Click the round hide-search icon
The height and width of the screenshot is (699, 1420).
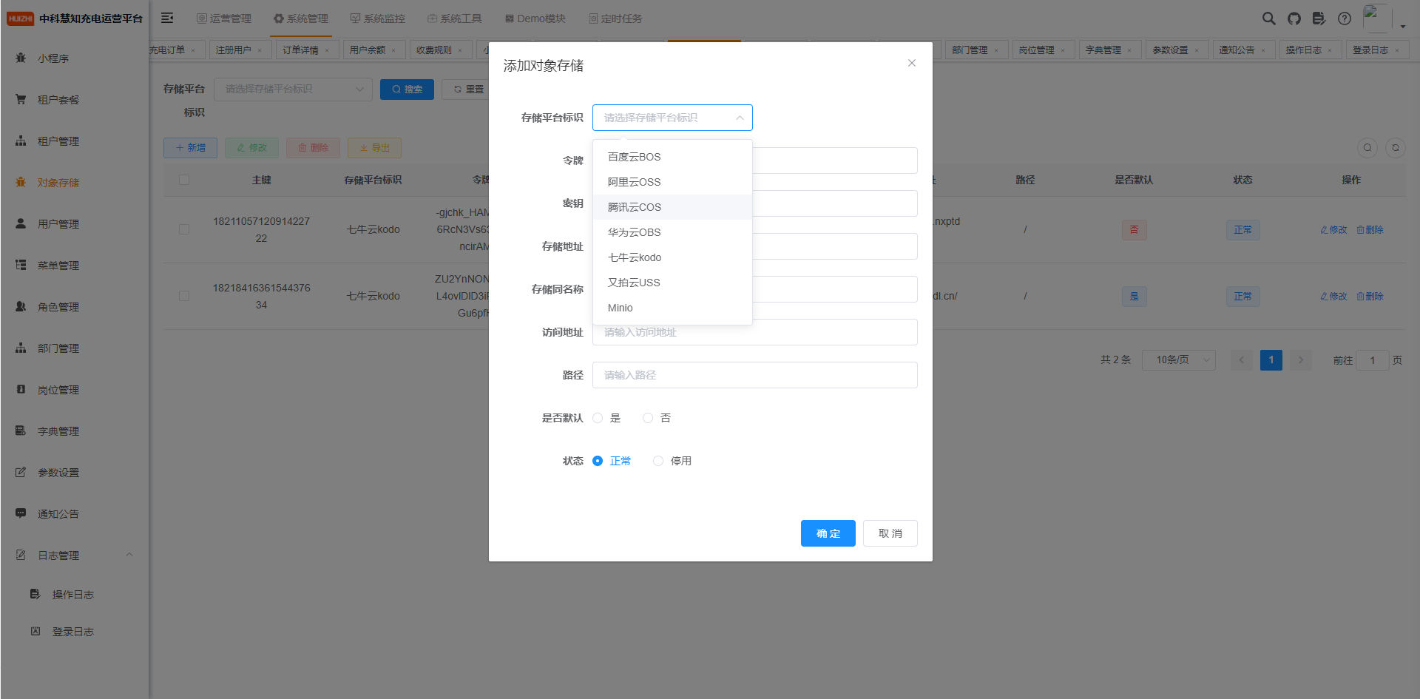(1367, 147)
